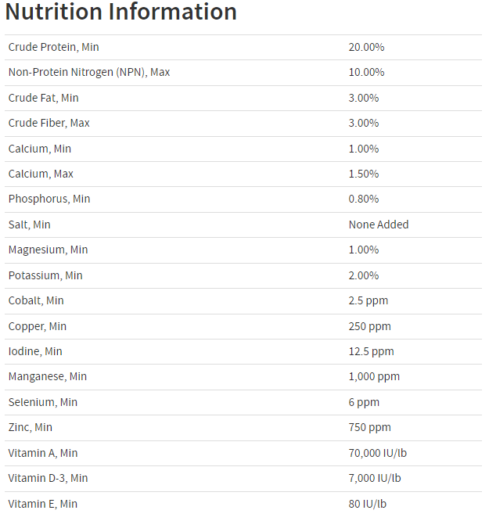Select the Magnesium, Min label
Image resolution: width=489 pixels, height=521 pixels.
[x=49, y=250]
